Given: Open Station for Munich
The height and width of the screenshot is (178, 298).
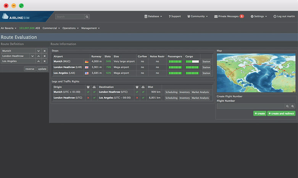Looking at the screenshot, I should point(206,61).
